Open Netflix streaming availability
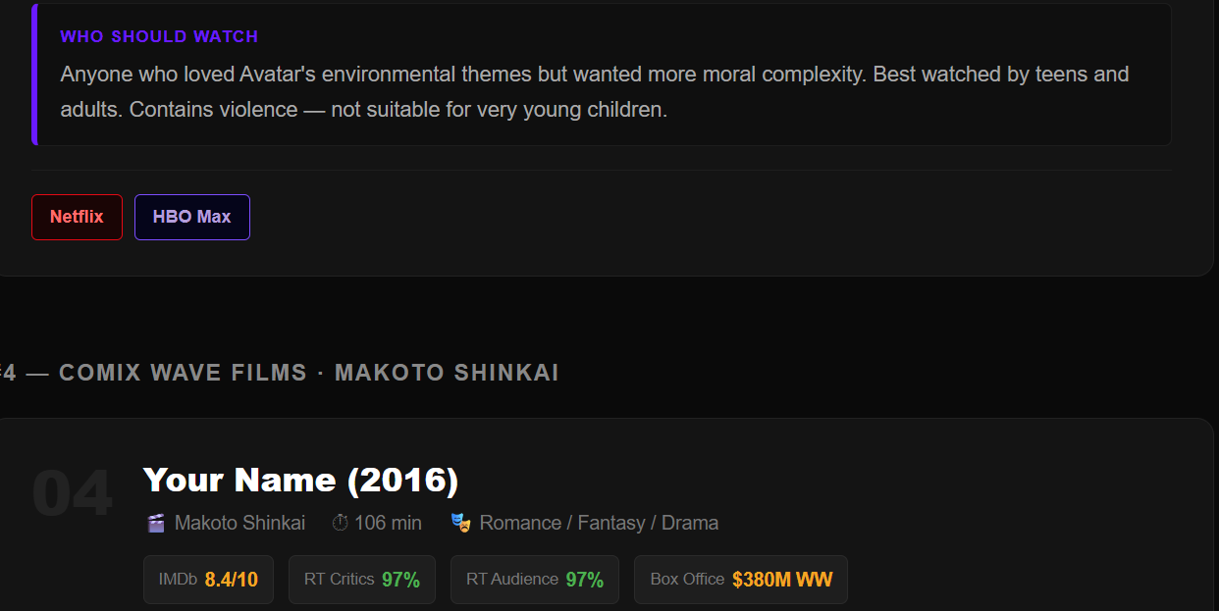This screenshot has width=1219, height=611. [77, 217]
